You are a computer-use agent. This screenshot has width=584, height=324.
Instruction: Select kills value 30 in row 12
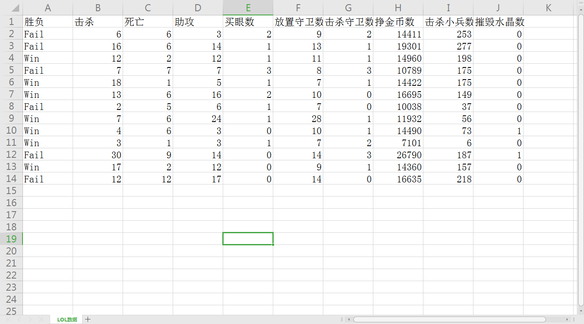[x=98, y=155]
